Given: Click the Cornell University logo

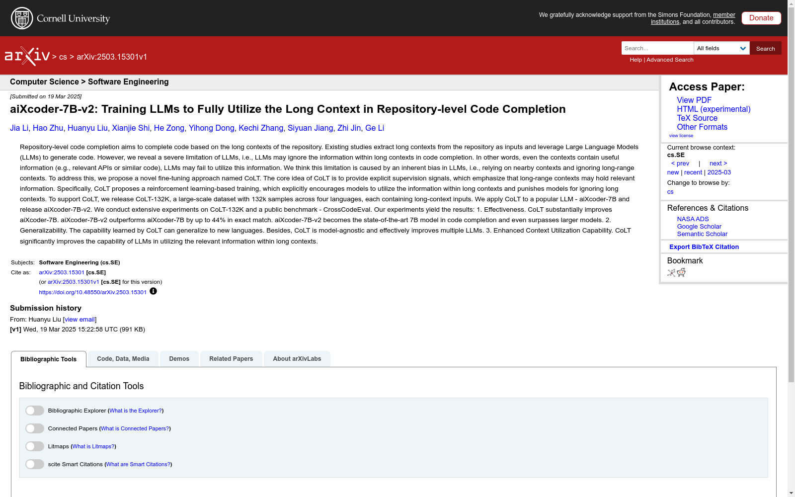Looking at the screenshot, I should point(61,18).
